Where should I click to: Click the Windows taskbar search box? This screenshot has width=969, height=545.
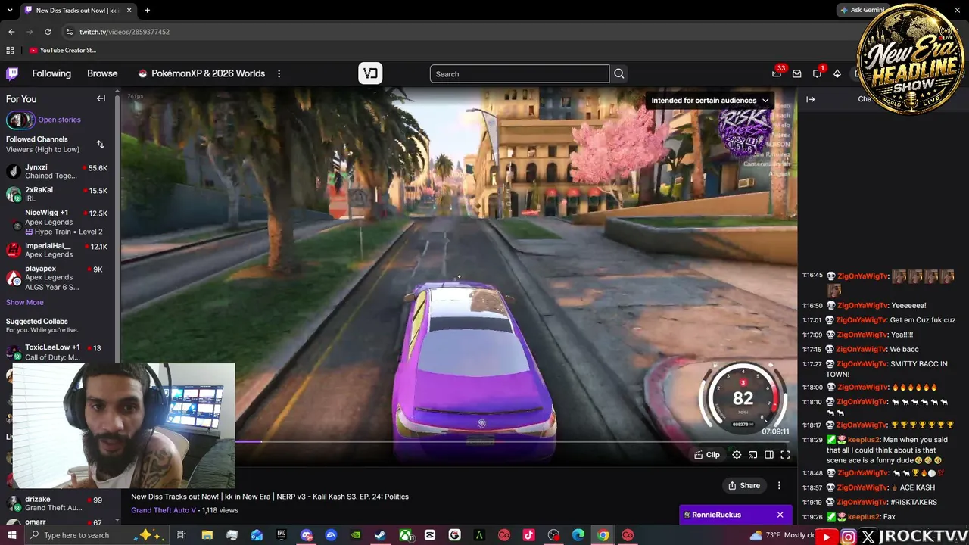tap(96, 535)
